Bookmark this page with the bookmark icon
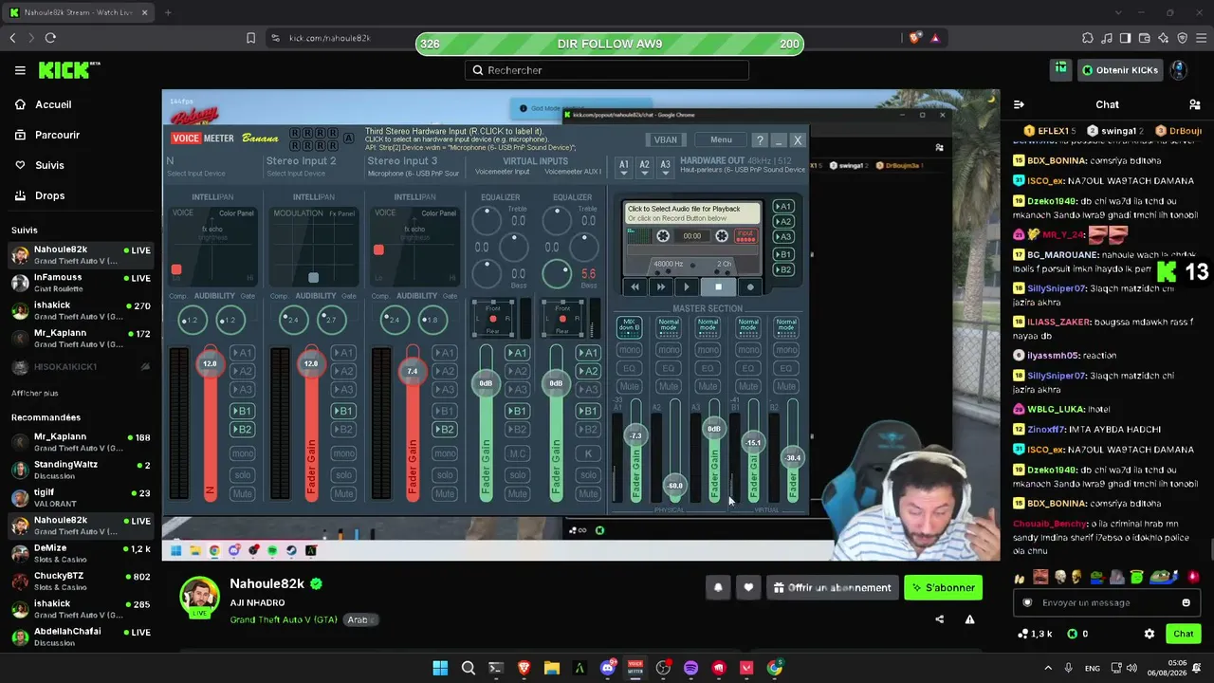1214x683 pixels. [x=250, y=38]
